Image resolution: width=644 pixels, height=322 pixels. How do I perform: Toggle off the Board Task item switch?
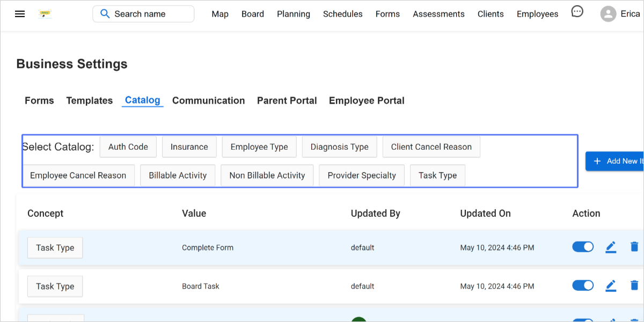[x=583, y=286]
